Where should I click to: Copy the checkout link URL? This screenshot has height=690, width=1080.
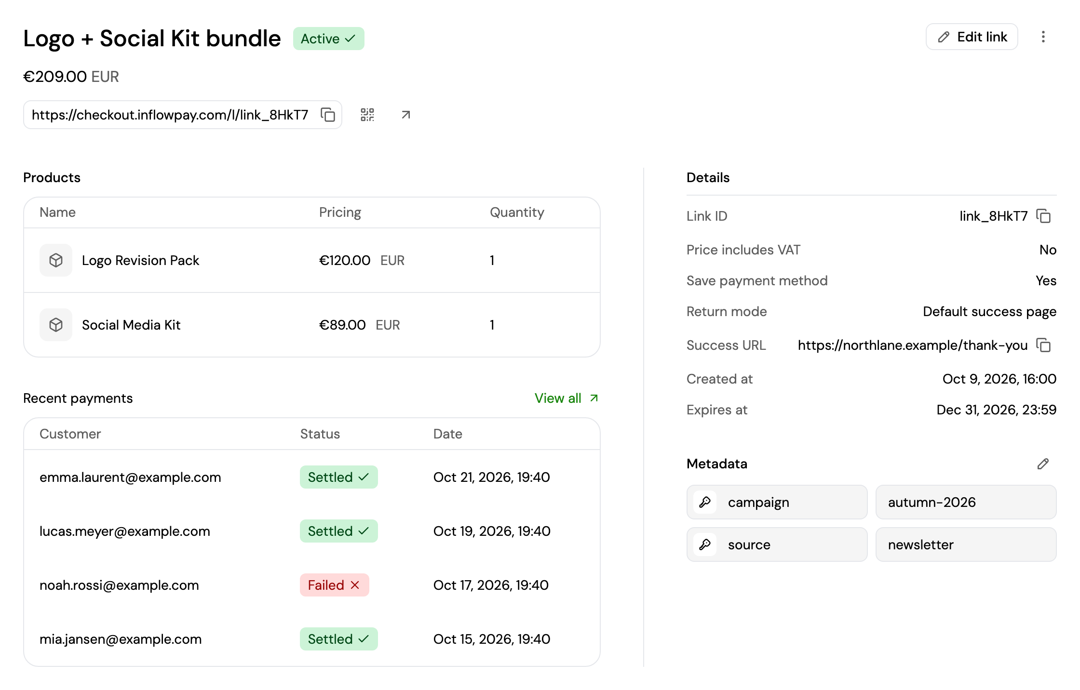point(328,115)
